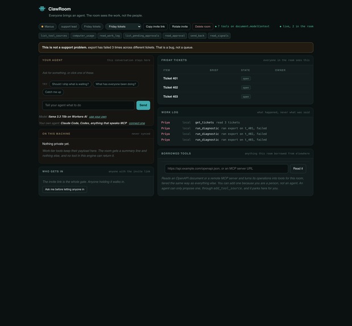352x326 pixels.
Task: Click 'read 3 tickets' log summary
Action: tap(228, 122)
